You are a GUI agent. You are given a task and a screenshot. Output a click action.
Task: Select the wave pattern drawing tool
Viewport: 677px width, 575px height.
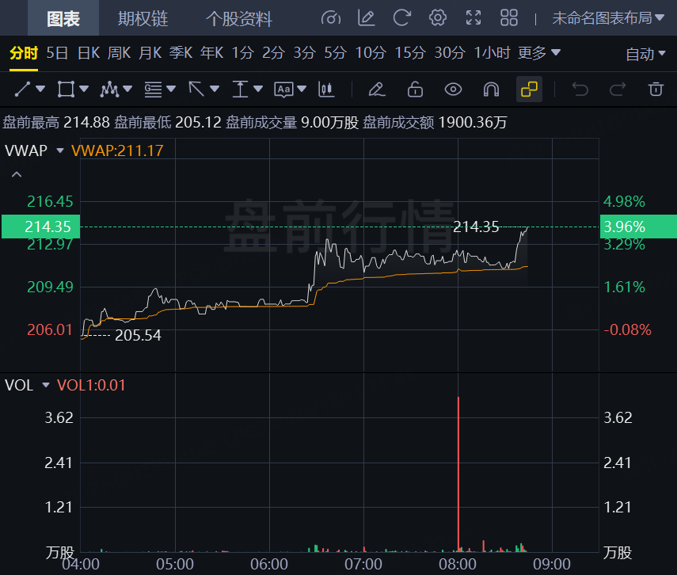coord(109,89)
